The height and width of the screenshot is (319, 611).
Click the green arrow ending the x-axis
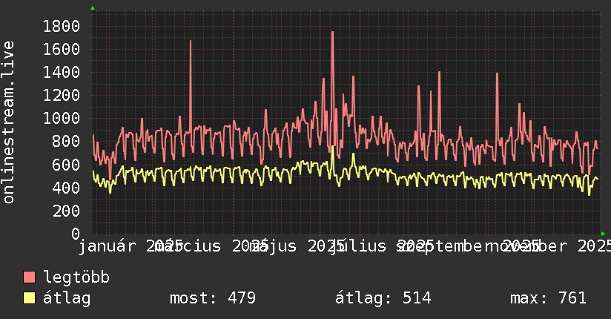pos(603,234)
